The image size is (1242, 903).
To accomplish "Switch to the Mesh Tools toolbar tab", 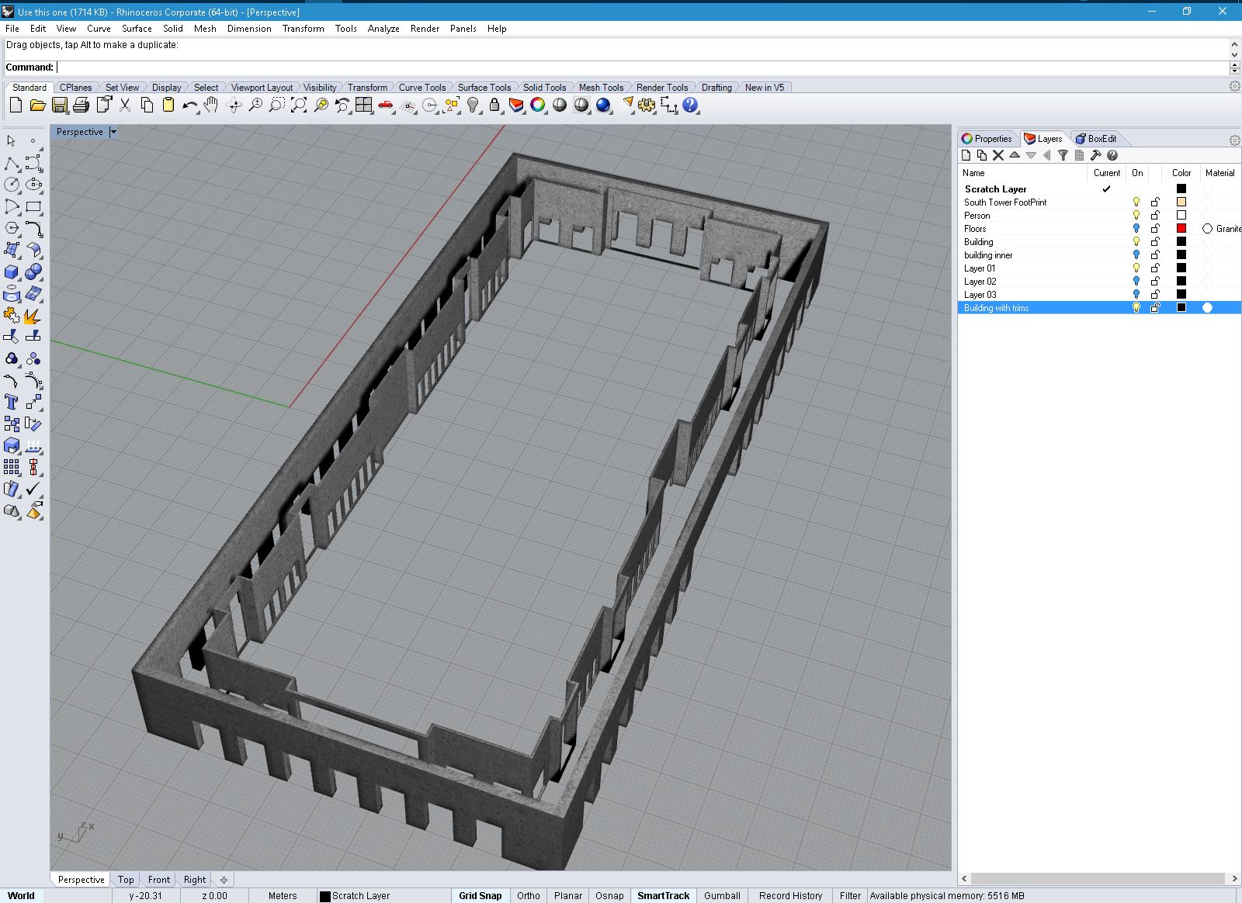I will (601, 87).
